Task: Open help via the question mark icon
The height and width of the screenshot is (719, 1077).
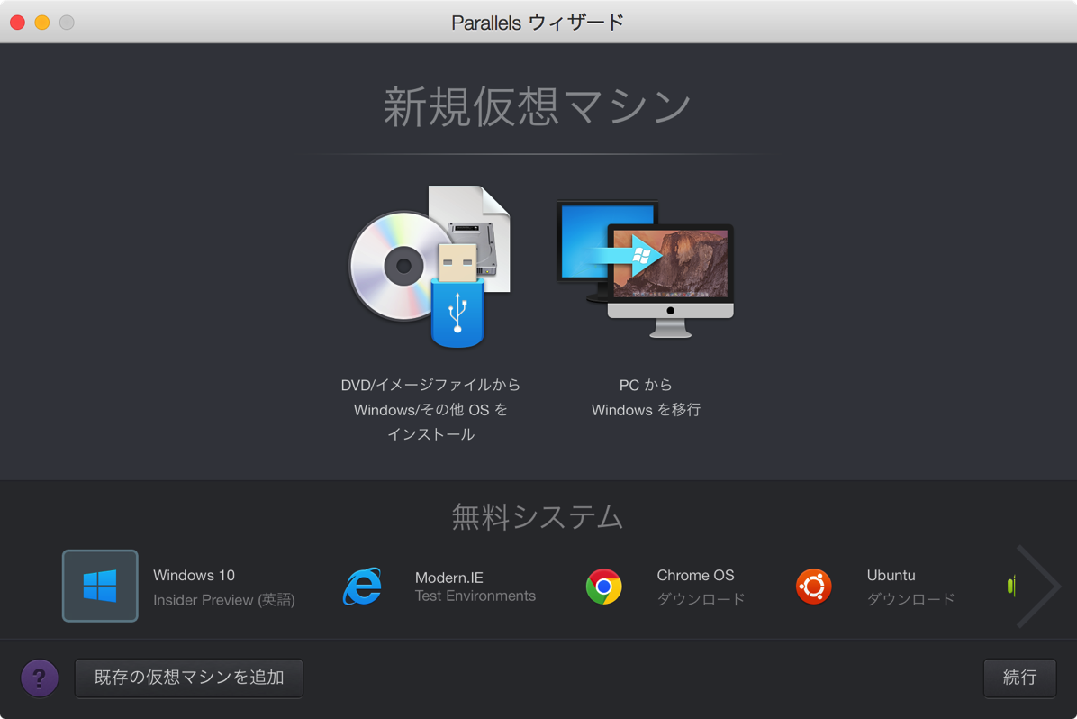Action: click(39, 678)
